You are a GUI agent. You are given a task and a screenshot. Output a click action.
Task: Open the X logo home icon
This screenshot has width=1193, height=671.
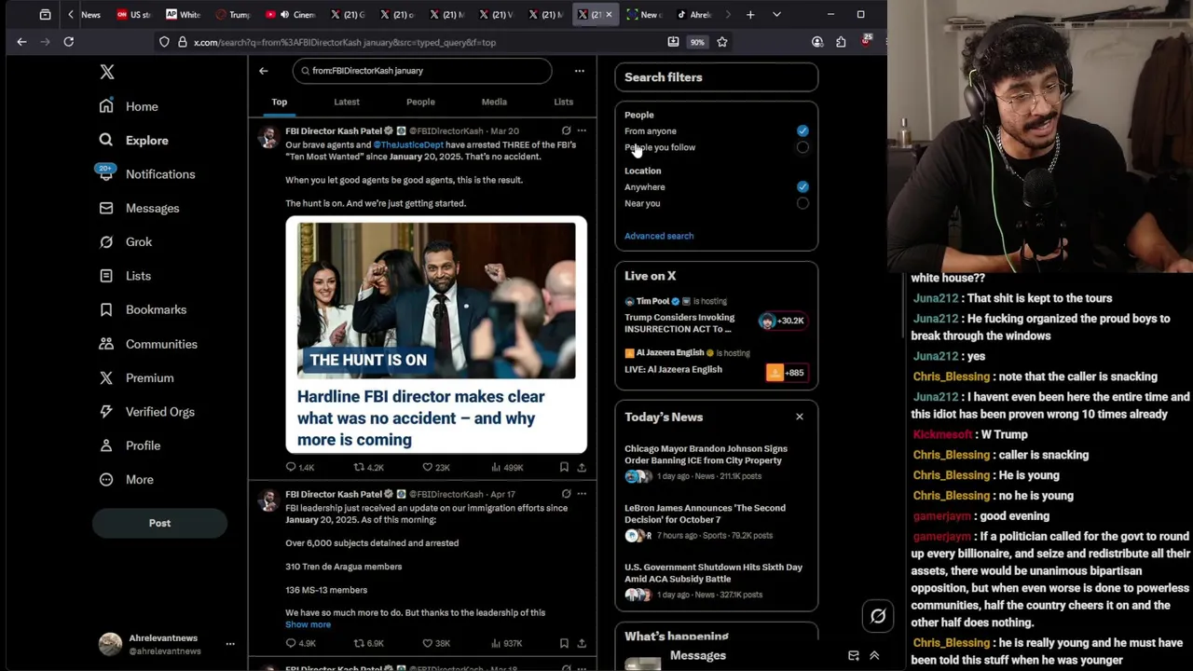click(x=107, y=72)
